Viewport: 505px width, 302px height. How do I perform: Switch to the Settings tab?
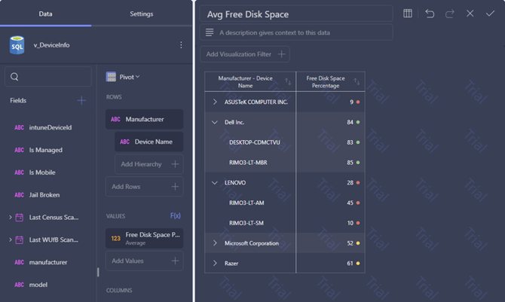(142, 14)
